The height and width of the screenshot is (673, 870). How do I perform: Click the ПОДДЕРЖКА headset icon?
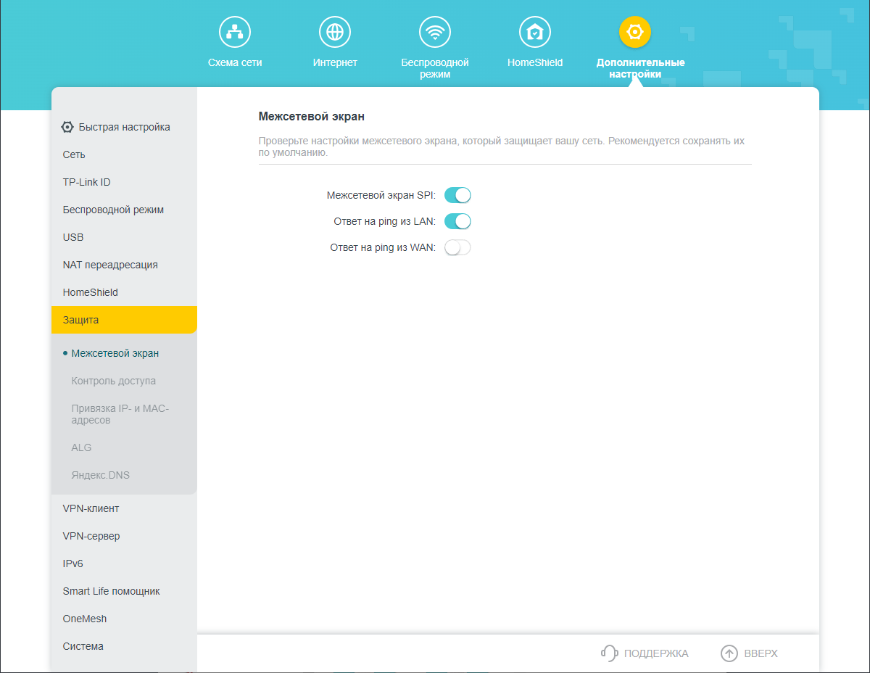tap(610, 653)
